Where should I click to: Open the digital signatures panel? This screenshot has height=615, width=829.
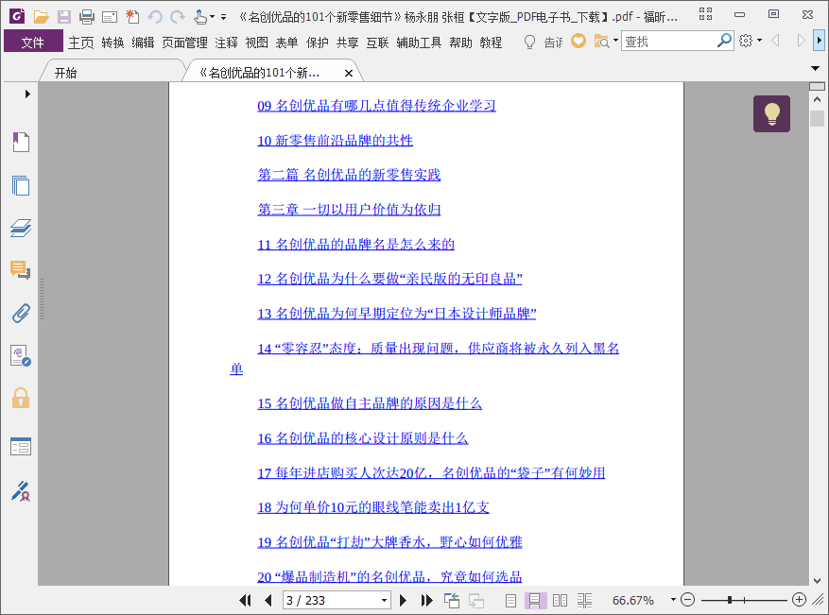click(21, 355)
